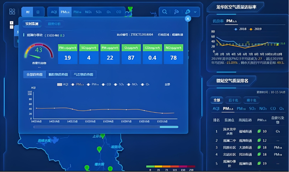Screen dimensions: 289x172
Task: Select PM10 in top pollutant bar
Action: [78, 12]
